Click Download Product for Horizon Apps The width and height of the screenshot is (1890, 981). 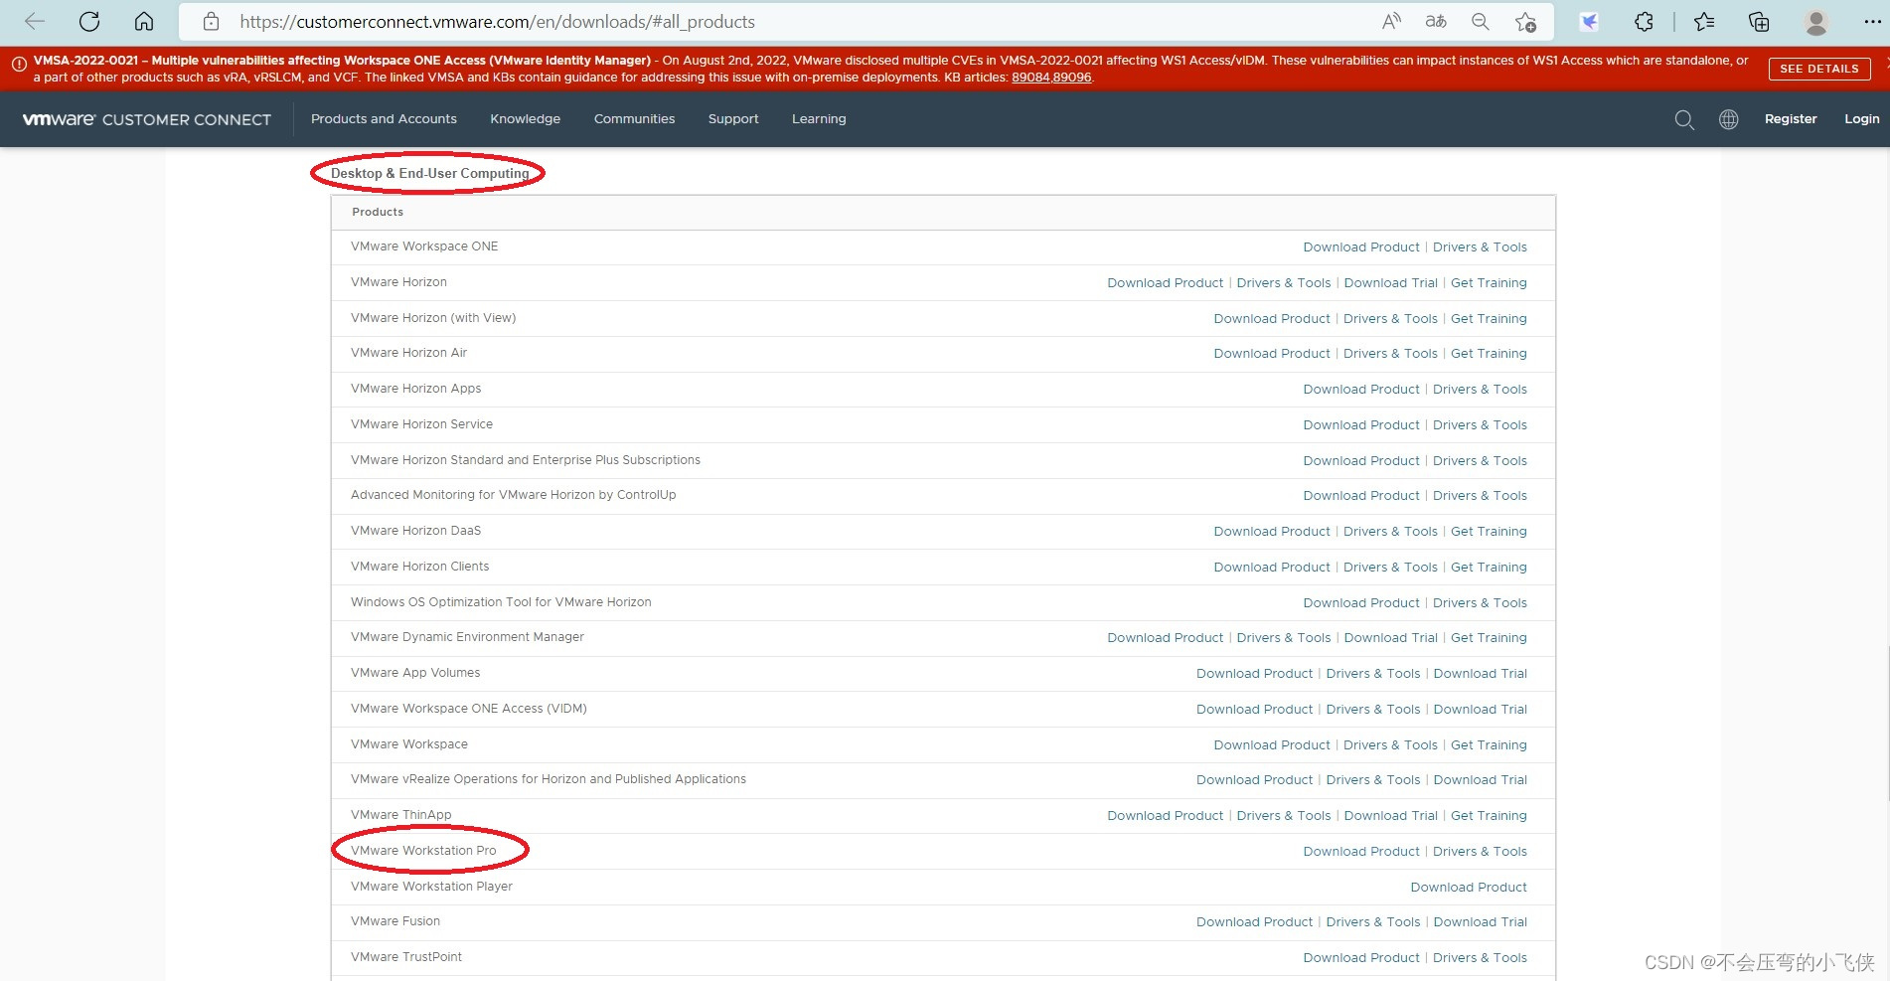click(x=1361, y=389)
